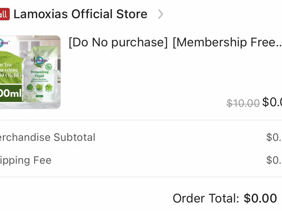
Task: Click the crossed-out $10.00 original price
Action: (x=243, y=103)
